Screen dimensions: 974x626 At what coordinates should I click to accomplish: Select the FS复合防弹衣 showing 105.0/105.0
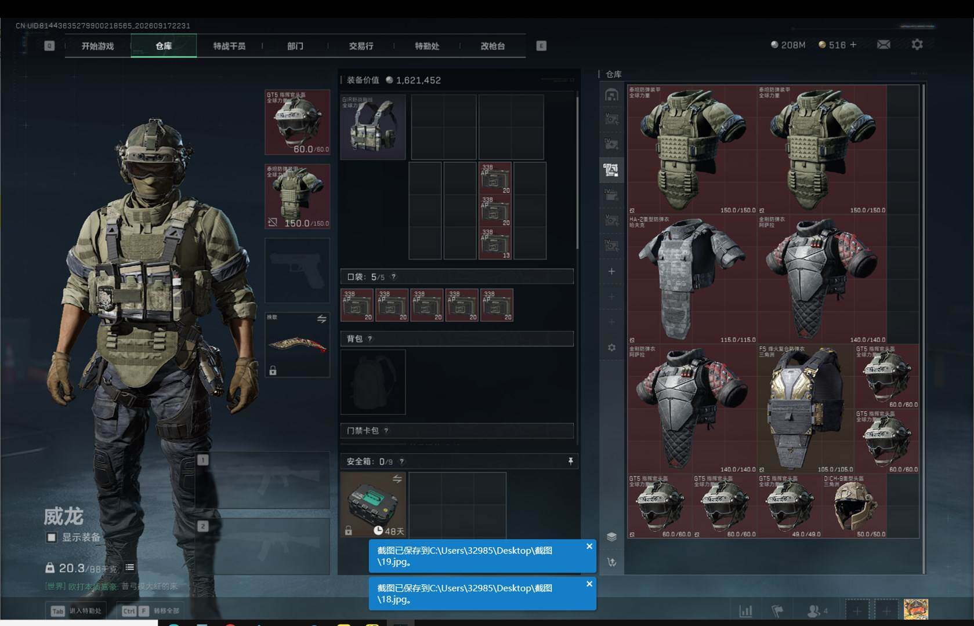coord(806,409)
